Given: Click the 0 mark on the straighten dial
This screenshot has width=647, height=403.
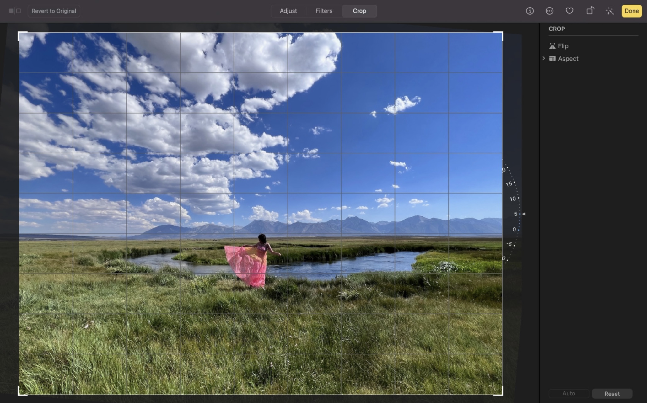Looking at the screenshot, I should 514,229.
